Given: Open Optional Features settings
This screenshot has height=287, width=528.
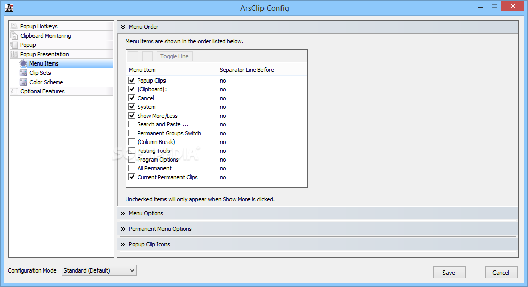Looking at the screenshot, I should coord(61,91).
